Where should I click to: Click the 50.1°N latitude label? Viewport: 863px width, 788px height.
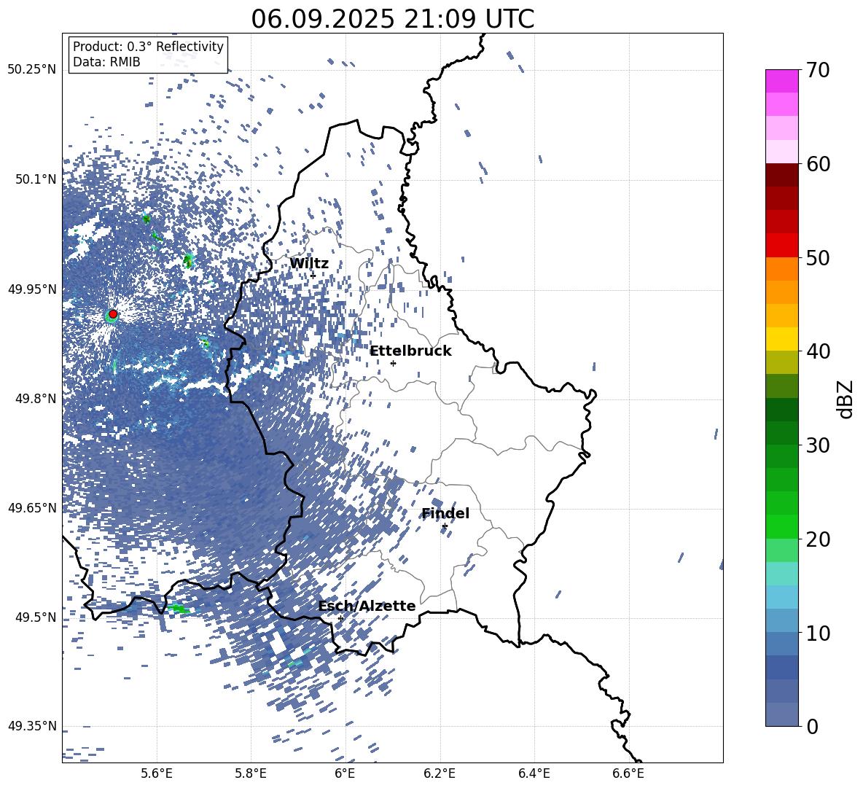pyautogui.click(x=35, y=179)
